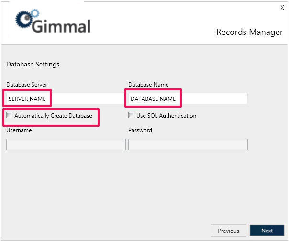Click the Automatically Create Database label text

[53, 116]
